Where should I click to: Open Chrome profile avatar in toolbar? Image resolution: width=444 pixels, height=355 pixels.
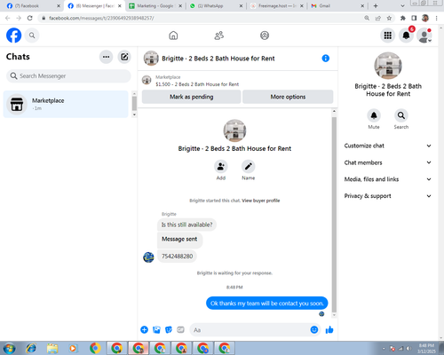pyautogui.click(x=425, y=18)
